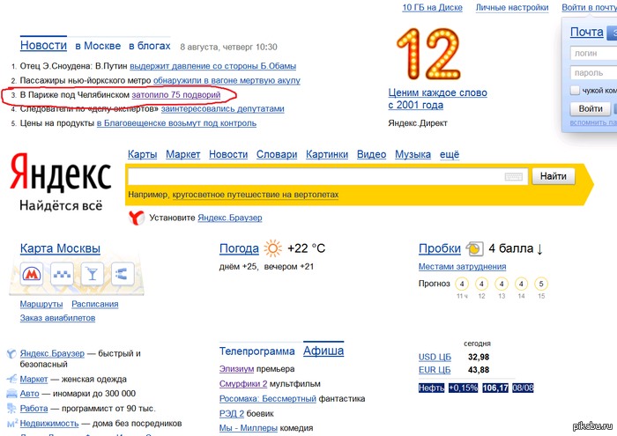Viewport: 617px width, 436px height.
Task: Click the Найти search button
Action: [x=554, y=176]
